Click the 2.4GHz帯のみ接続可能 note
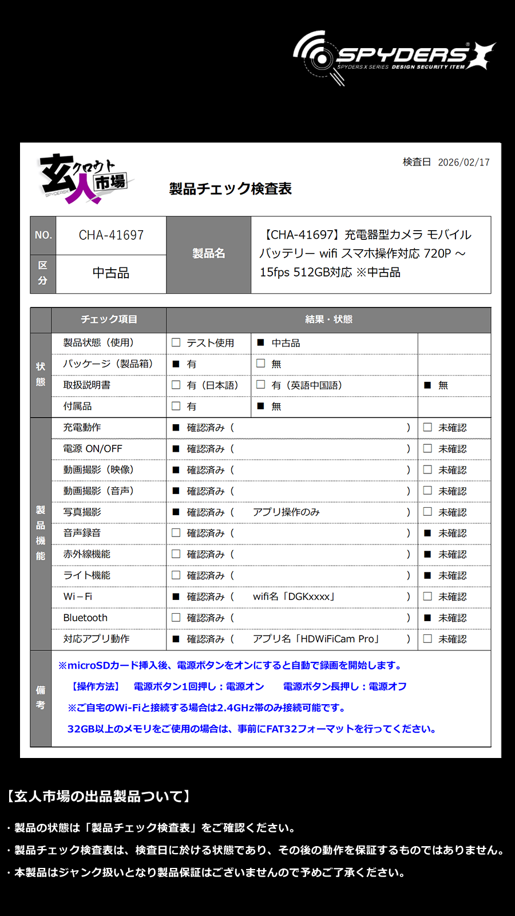Screen dimensions: 515x916 pos(208,708)
